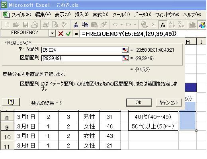Click the cell labeled 40代(40～49)
This screenshot has height=159, width=207.
point(153,116)
